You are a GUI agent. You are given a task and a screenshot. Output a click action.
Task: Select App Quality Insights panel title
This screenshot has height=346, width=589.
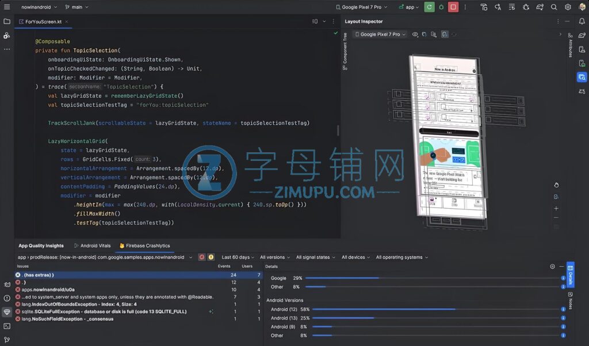point(41,245)
